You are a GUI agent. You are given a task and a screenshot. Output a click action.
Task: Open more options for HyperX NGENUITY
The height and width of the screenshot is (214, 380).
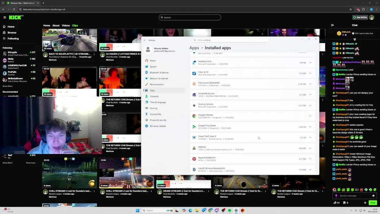pos(310,159)
